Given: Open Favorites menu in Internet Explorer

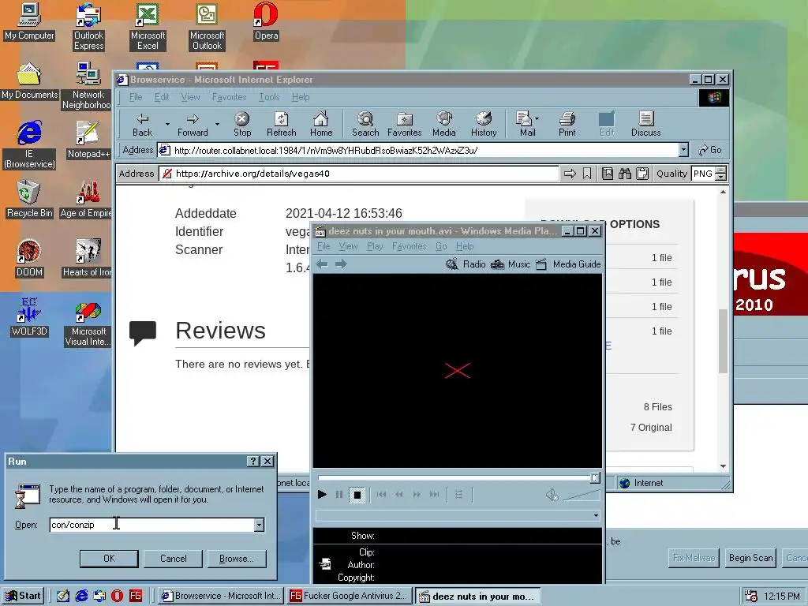Looking at the screenshot, I should [230, 97].
